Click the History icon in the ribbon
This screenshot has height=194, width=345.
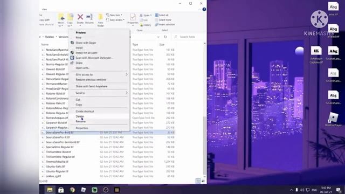click(x=146, y=25)
